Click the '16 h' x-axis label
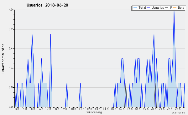 tap(122, 109)
